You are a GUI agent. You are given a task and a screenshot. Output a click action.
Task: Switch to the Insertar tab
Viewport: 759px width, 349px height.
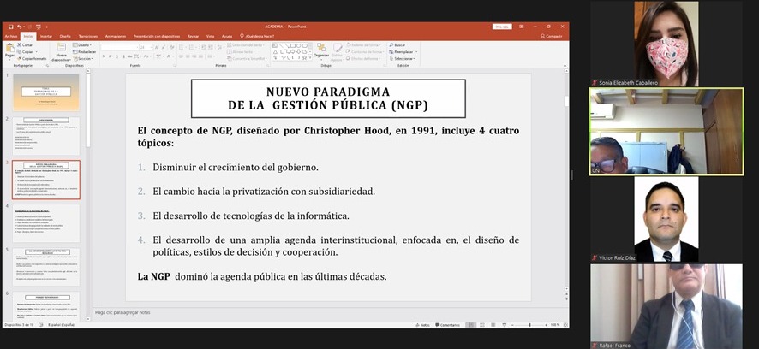(x=46, y=36)
